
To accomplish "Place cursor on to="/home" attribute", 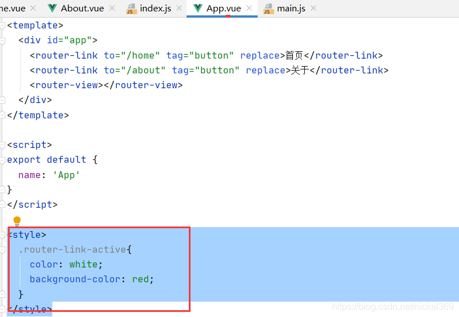I will click(x=132, y=55).
